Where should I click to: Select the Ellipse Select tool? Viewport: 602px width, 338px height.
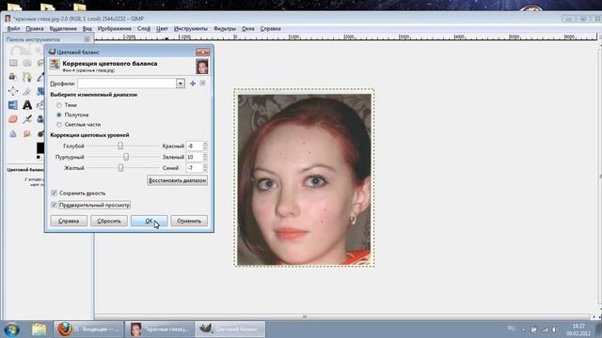point(27,63)
